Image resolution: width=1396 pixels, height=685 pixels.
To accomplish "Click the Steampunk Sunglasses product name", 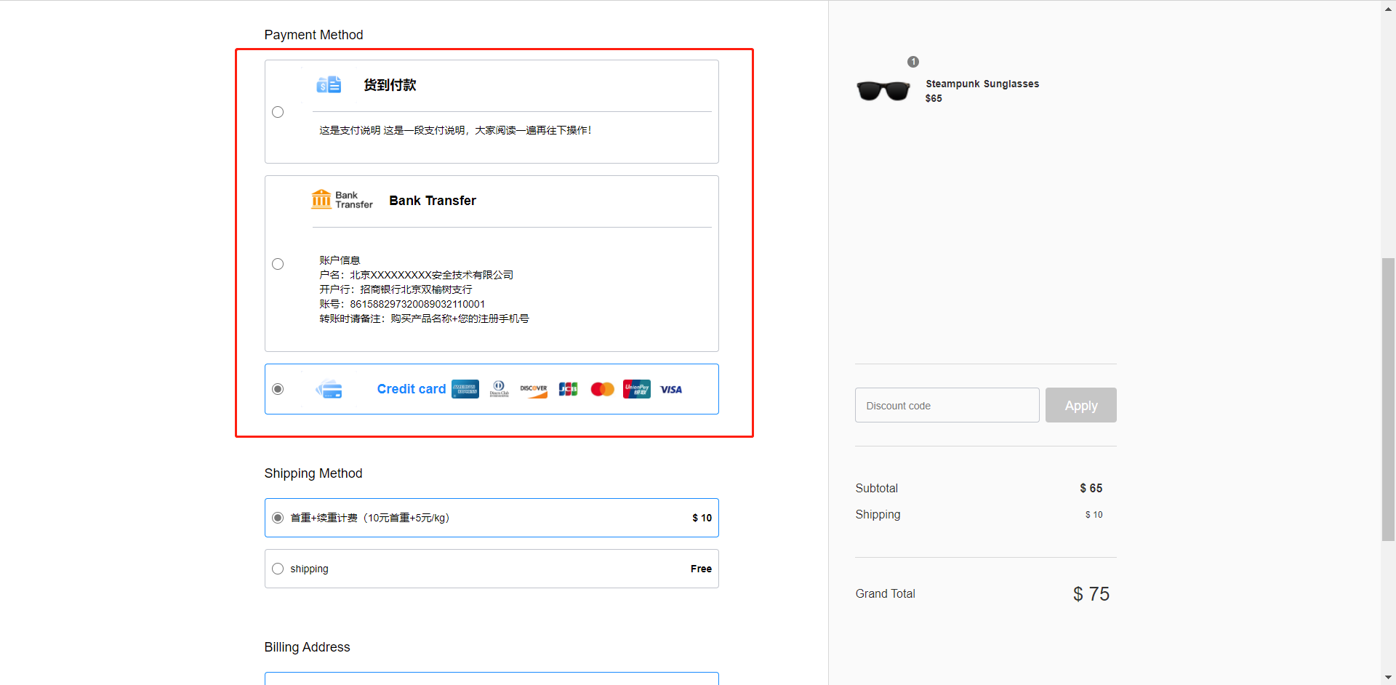I will [x=982, y=84].
